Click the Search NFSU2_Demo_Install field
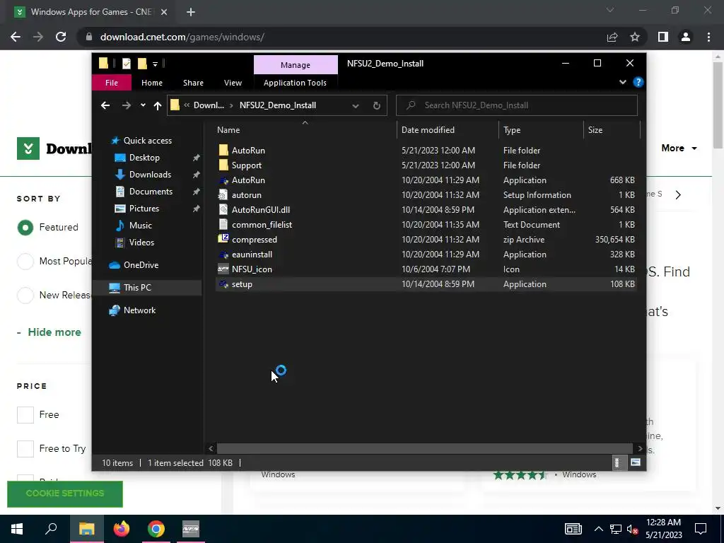The image size is (724, 543). pyautogui.click(x=517, y=105)
